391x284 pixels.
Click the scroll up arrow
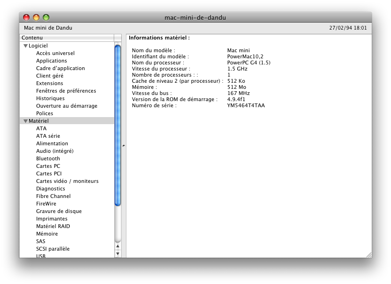117,246
